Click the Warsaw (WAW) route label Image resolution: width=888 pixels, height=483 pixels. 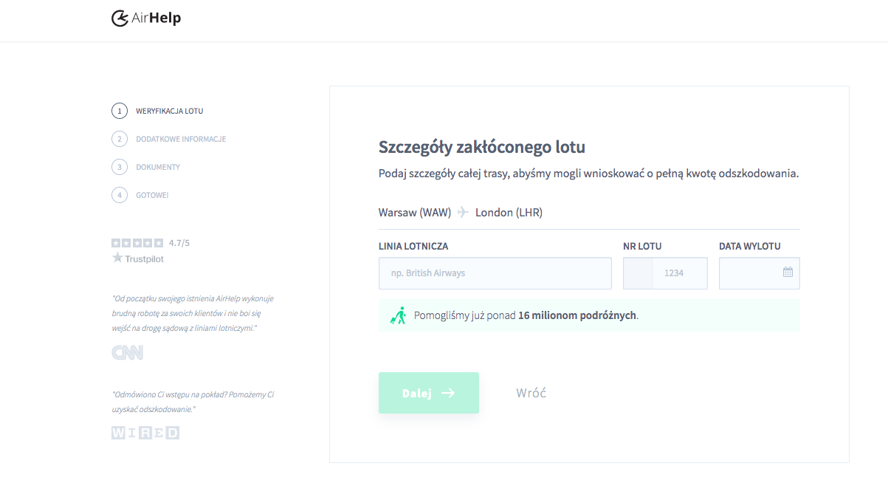click(x=415, y=213)
